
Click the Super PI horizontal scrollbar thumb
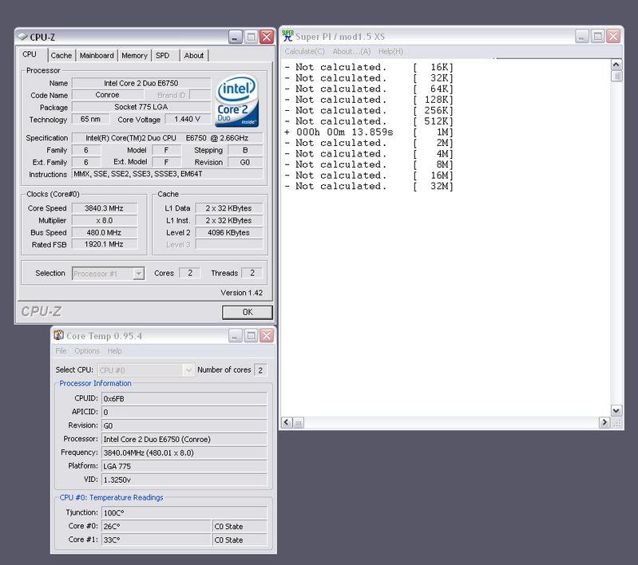[x=299, y=423]
